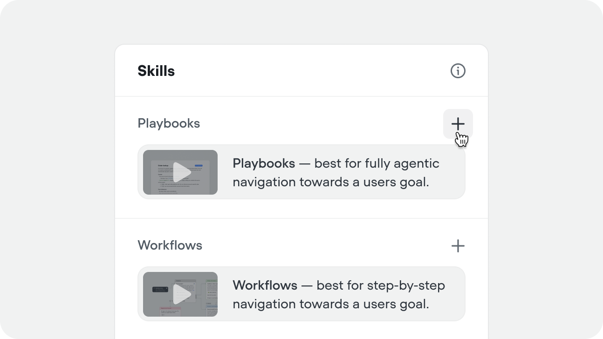Start playback of the Playbooks explainer
This screenshot has width=603, height=339.
[x=183, y=172]
